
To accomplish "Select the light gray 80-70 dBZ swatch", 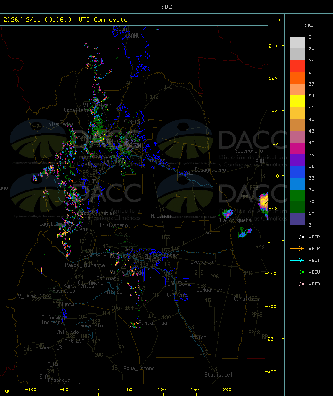I will 297,42.
